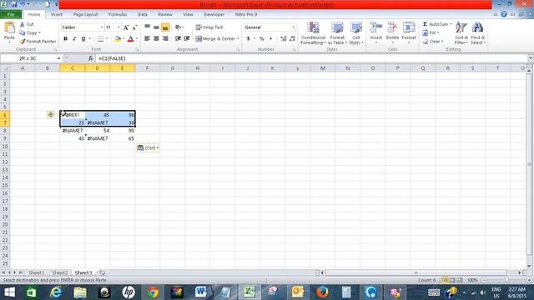Top align cell contents

147,27
